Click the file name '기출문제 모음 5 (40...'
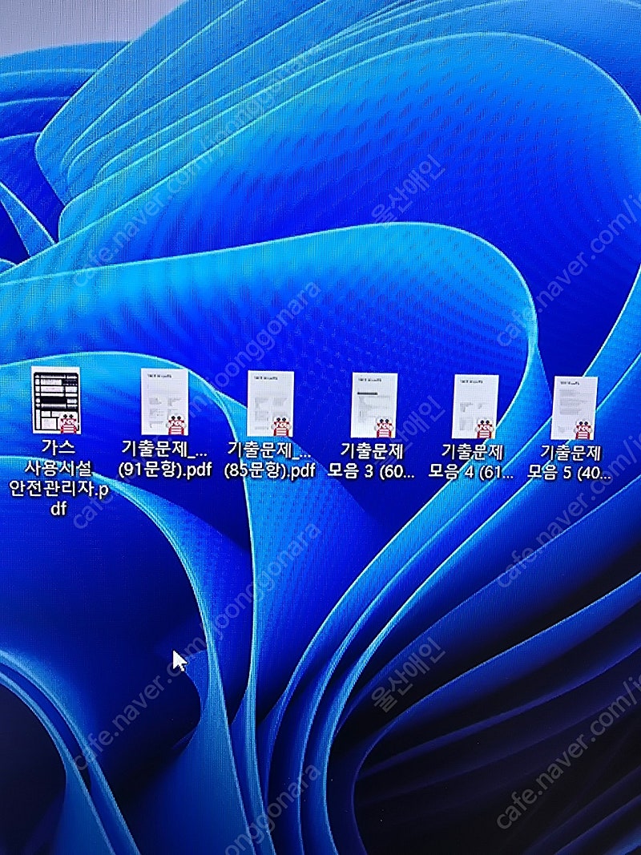 click(x=569, y=462)
